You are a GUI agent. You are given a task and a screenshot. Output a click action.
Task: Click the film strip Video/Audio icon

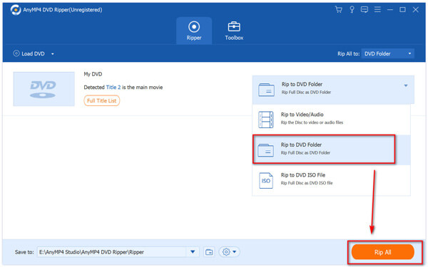tap(266, 120)
